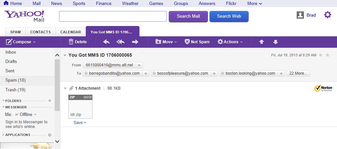Open Sports in top navigation
The width and height of the screenshot is (337, 149).
tap(79, 3)
